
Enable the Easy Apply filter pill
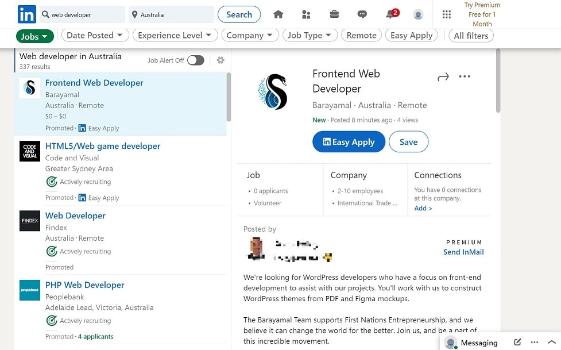[x=411, y=35]
